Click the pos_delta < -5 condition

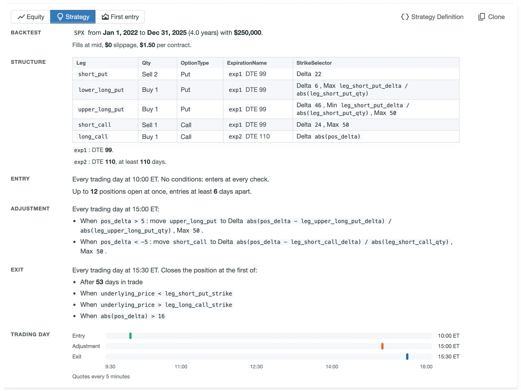[x=124, y=242]
